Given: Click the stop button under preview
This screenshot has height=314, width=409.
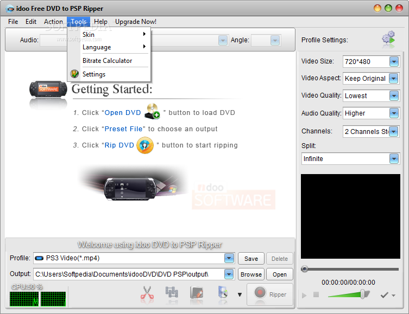Looking at the screenshot, I should click(x=316, y=294).
